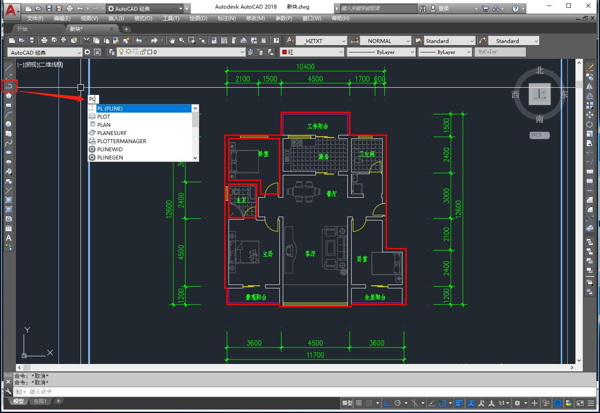Click the 登录 sign-in button

[443, 9]
